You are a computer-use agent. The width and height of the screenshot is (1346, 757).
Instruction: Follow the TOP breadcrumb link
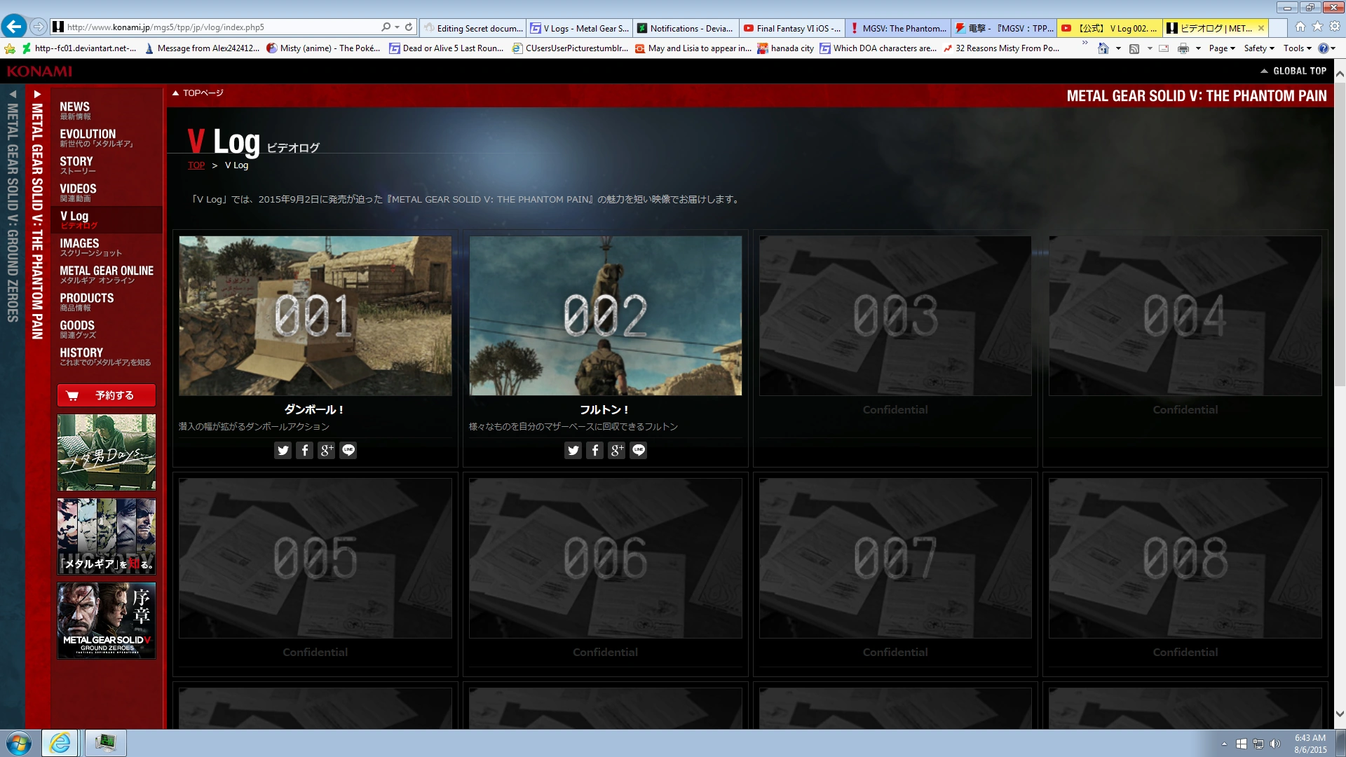coord(196,165)
